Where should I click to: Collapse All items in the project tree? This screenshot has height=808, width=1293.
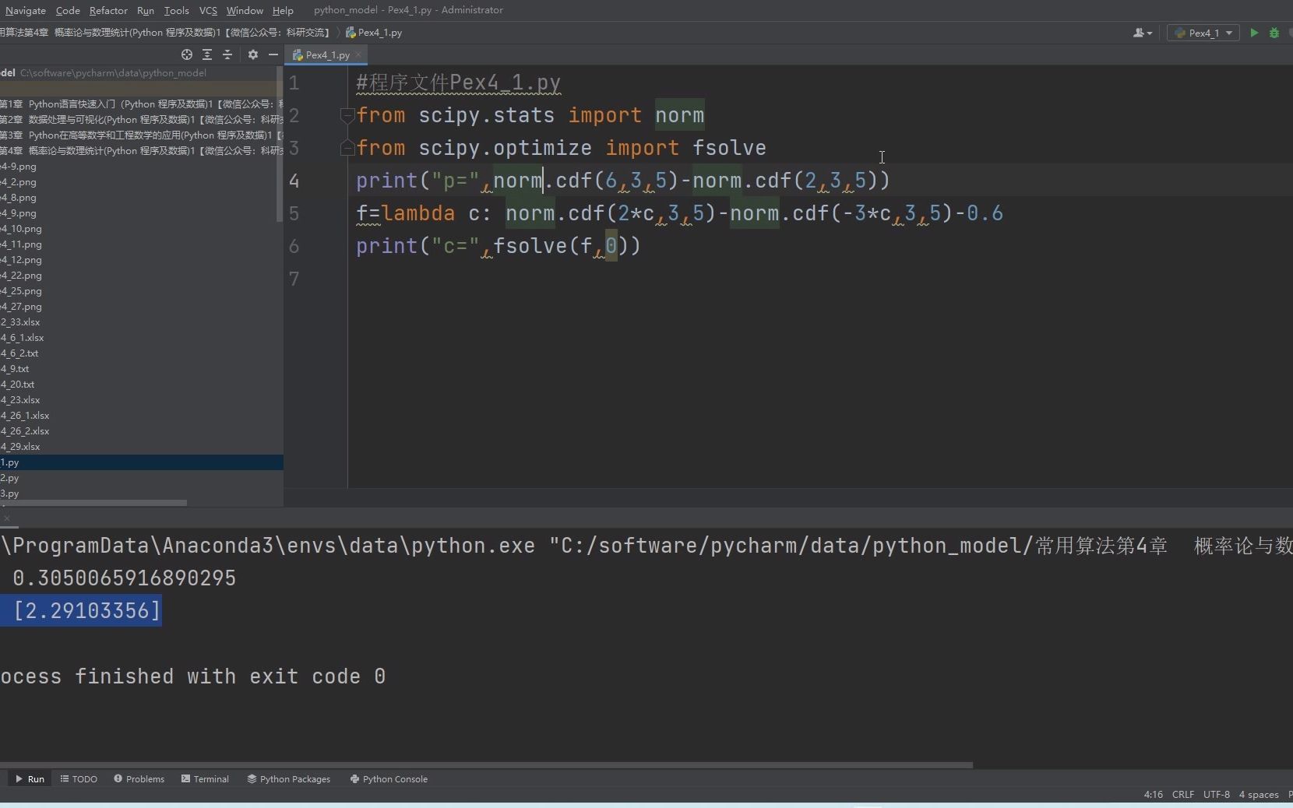coord(228,54)
